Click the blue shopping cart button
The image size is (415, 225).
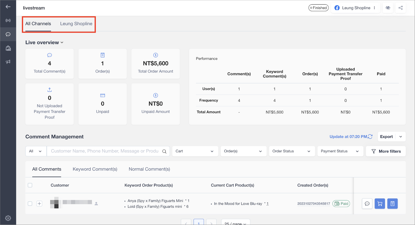tap(380, 204)
